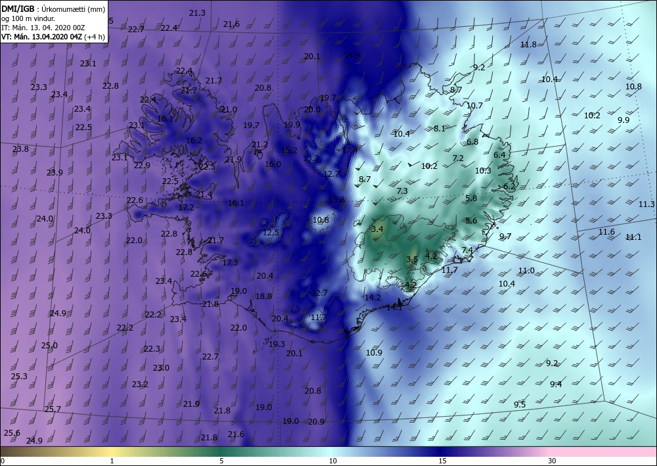Click the map value 14.9

tap(351, 55)
